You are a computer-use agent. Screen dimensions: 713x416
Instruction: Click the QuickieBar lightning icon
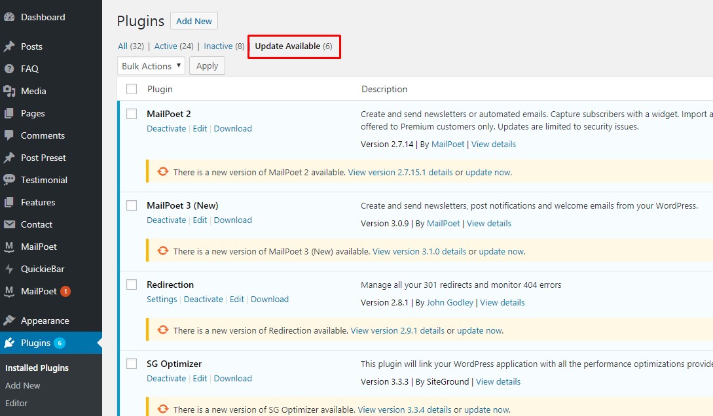(9, 269)
